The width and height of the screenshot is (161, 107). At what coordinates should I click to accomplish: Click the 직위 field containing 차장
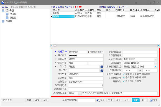(x=78, y=63)
